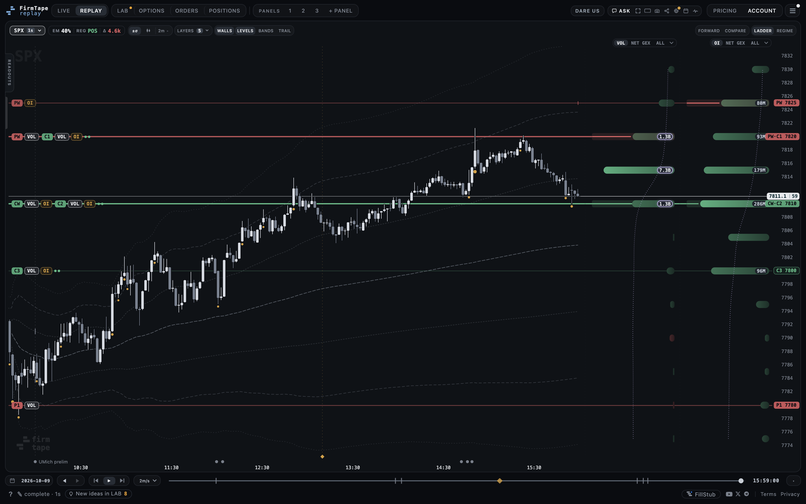Take a chart snapshot with the camera icon
Viewport: 806px width, 504px height.
pos(657,11)
